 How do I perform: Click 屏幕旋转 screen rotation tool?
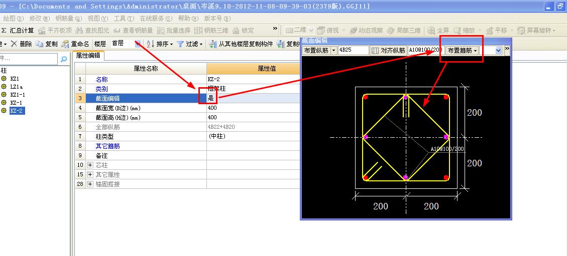click(535, 31)
